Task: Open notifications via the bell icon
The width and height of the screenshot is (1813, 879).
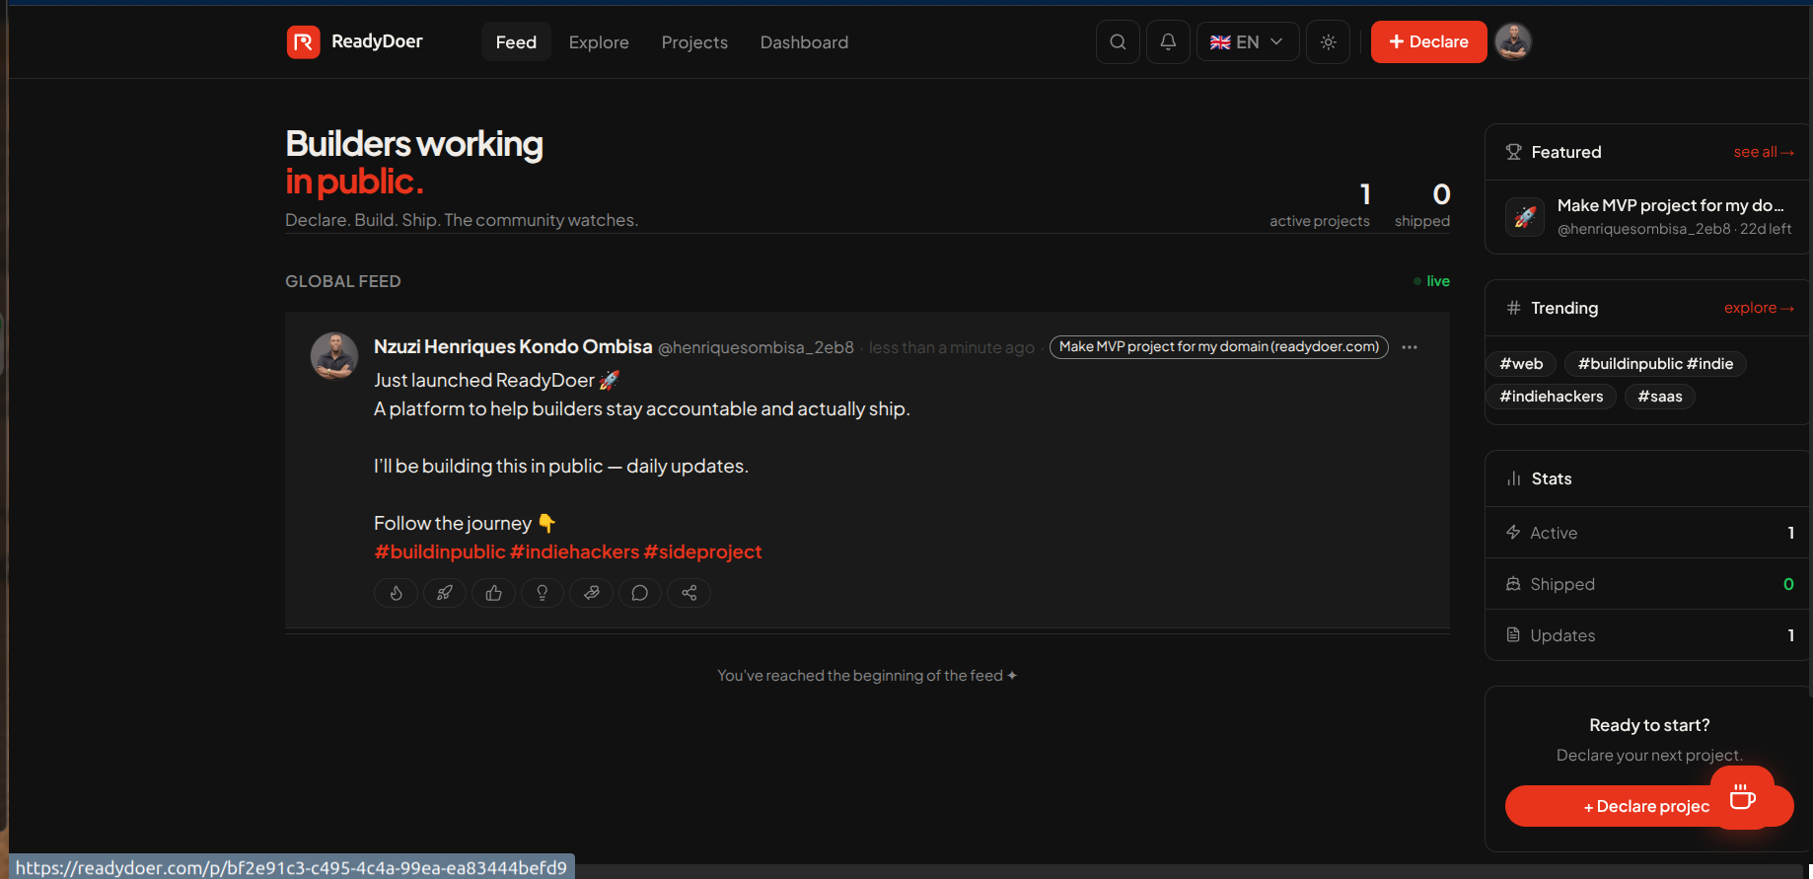Action: click(x=1168, y=42)
